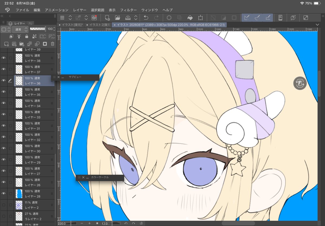Redo the action

pyautogui.click(x=156, y=18)
